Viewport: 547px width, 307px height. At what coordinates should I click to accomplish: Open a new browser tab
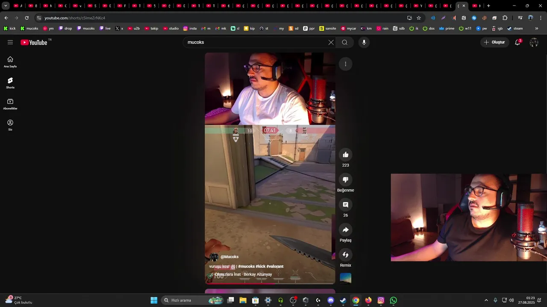tap(488, 6)
